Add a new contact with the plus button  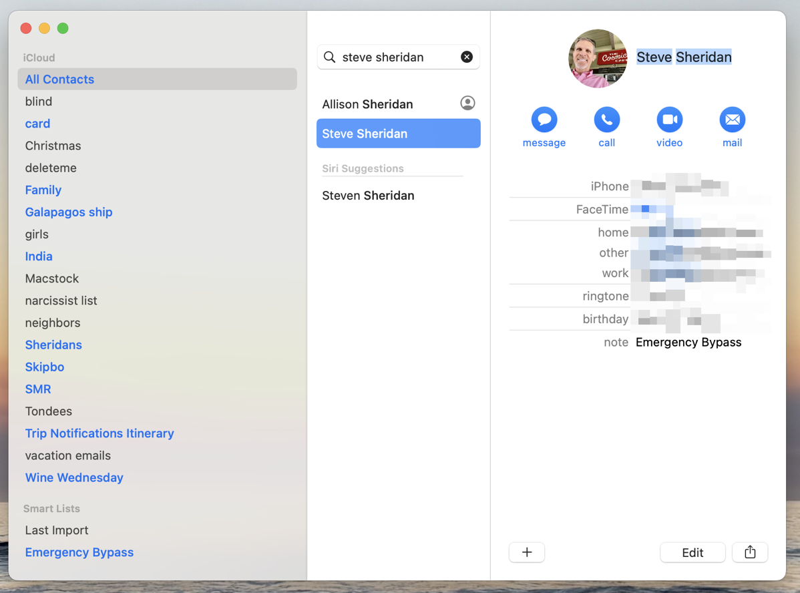point(527,552)
